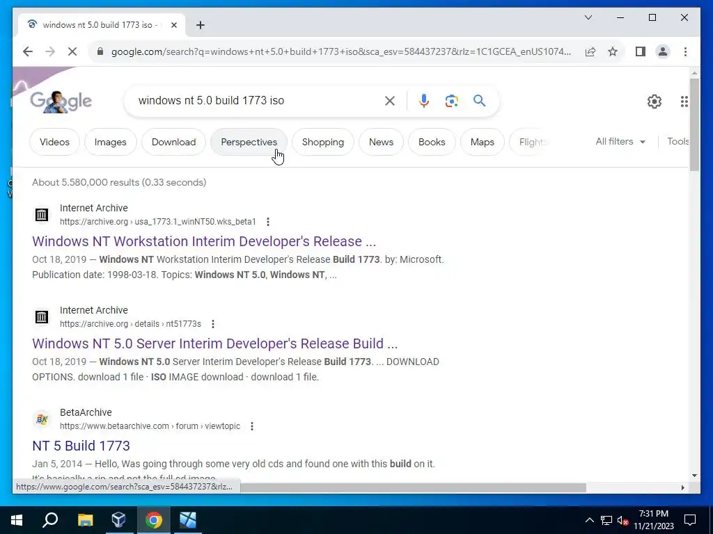Open VirtualBox from taskbar

(118, 520)
